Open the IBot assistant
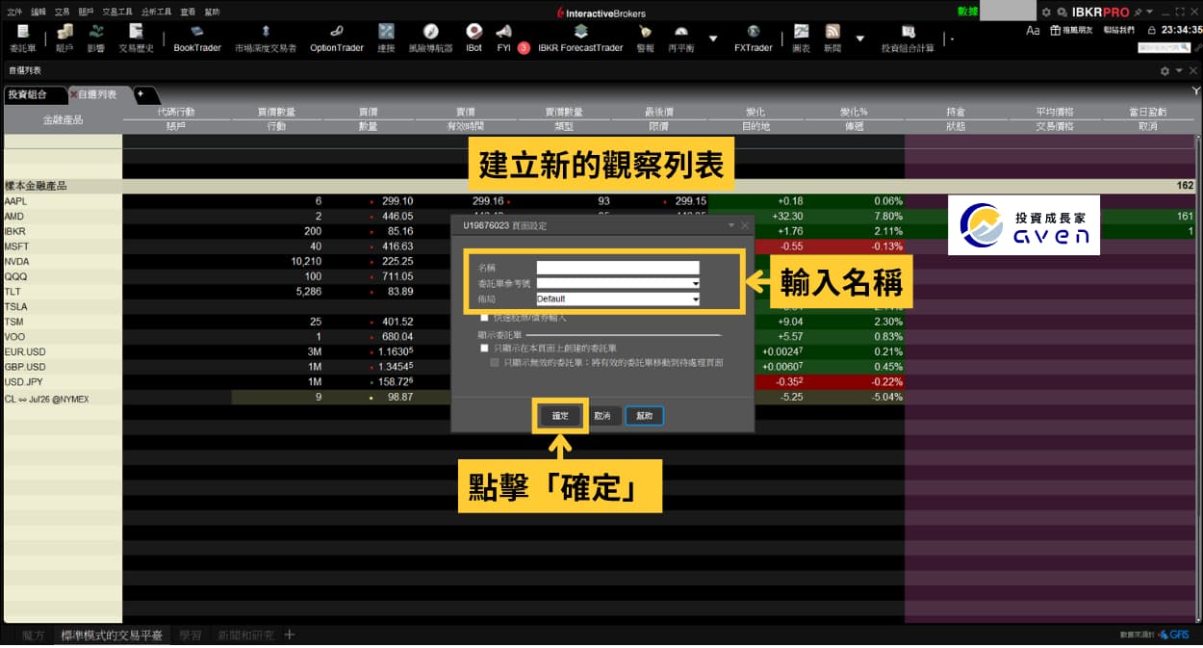This screenshot has width=1203, height=648. (474, 39)
